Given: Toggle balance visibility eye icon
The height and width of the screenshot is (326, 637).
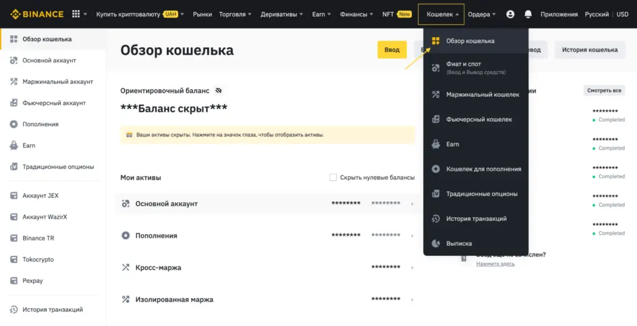Looking at the screenshot, I should 218,91.
